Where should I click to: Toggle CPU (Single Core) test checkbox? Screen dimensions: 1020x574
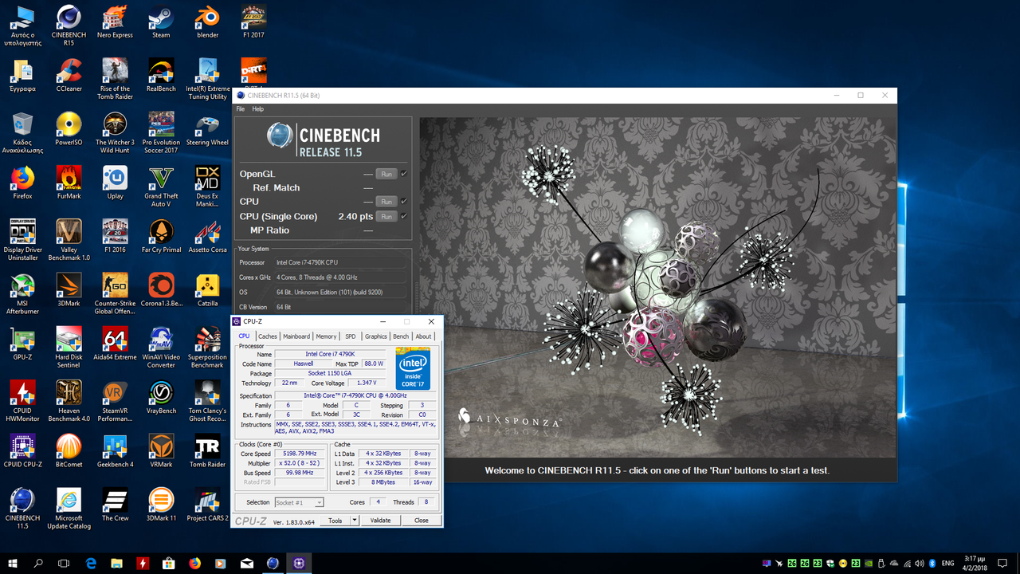404,216
